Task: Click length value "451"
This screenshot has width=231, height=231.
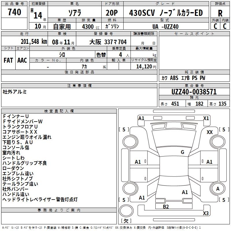Action: pyautogui.click(x=175, y=104)
